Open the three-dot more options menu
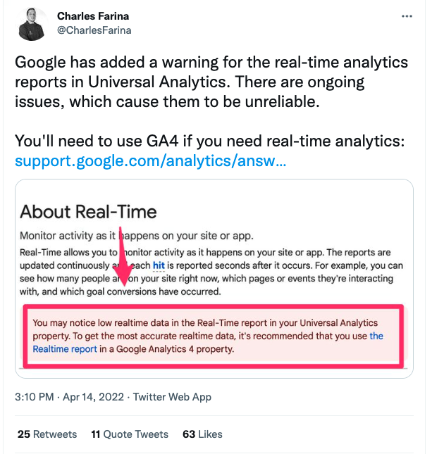The image size is (444, 454). pos(407,16)
